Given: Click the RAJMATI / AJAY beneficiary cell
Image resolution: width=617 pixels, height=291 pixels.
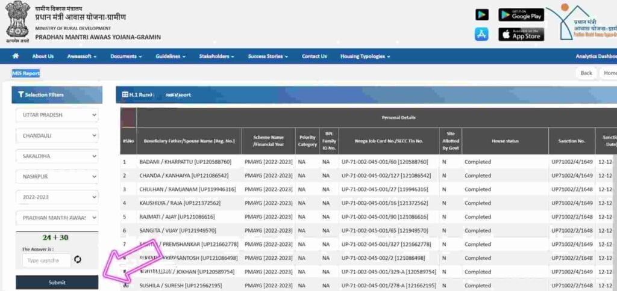Looking at the screenshot, I should click(x=189, y=217).
